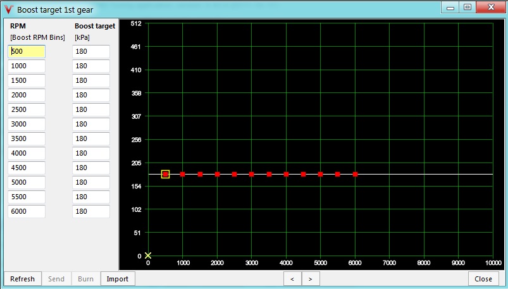
Task: Minimize the Boost target window
Action: point(452,8)
